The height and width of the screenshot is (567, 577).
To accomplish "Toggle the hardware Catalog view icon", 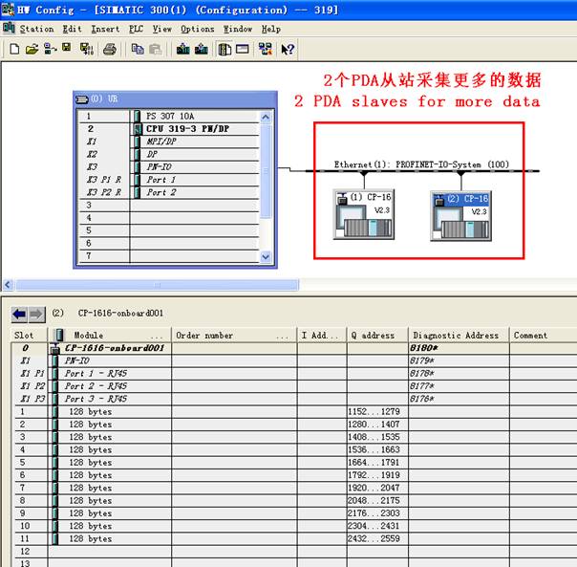I will [224, 49].
